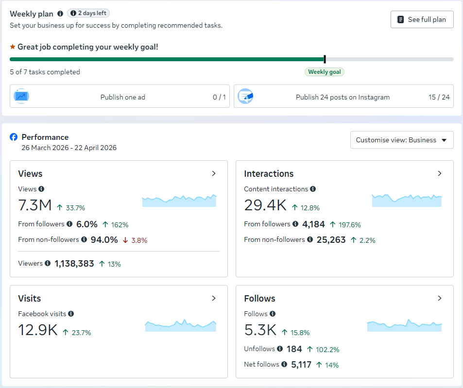Screen dimensions: 463x388
Task: Expand the Views card with its chevron
Action: pyautogui.click(x=214, y=173)
